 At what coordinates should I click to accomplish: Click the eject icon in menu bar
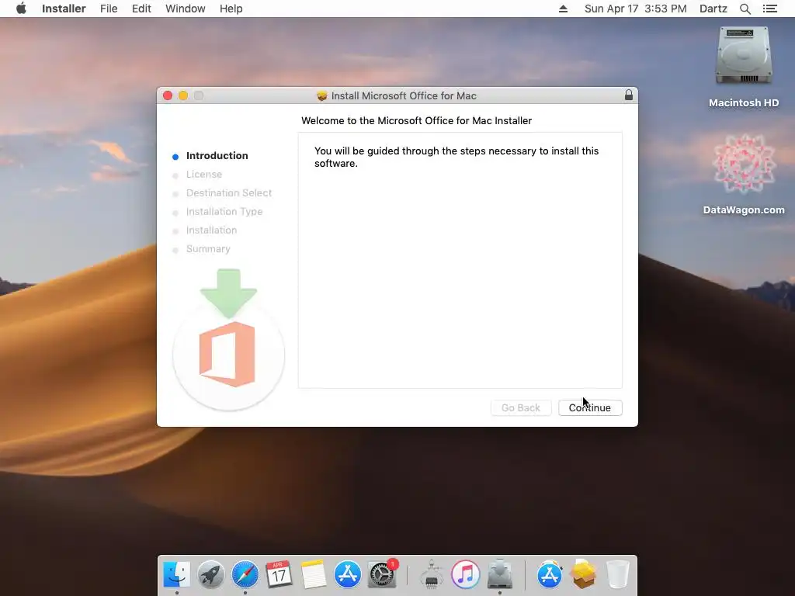click(x=563, y=9)
